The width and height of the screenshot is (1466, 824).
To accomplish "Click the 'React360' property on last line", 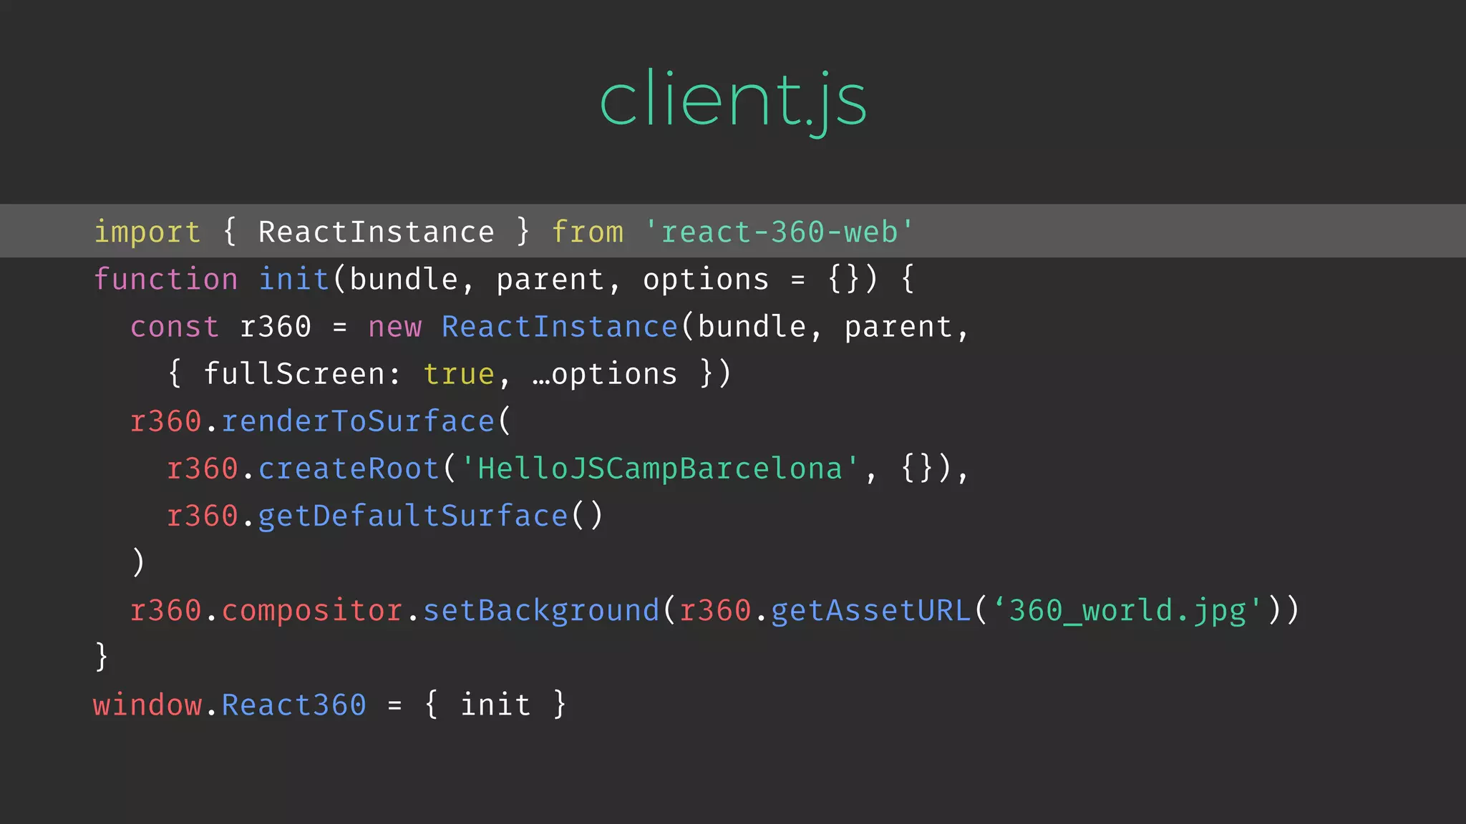I will tap(294, 705).
